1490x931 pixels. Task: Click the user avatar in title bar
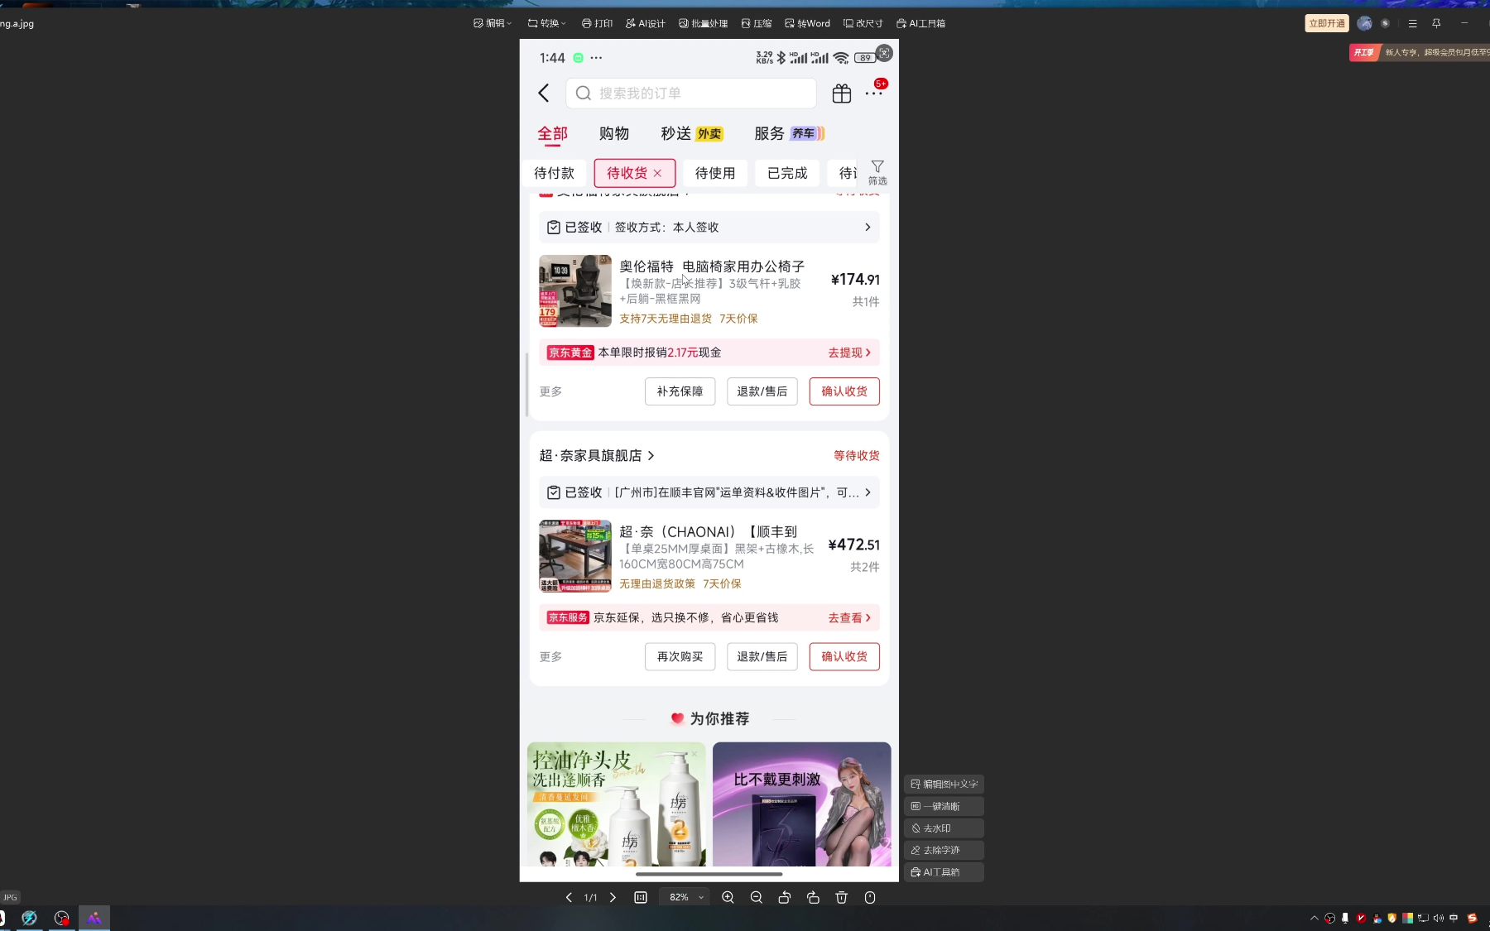tap(1364, 23)
